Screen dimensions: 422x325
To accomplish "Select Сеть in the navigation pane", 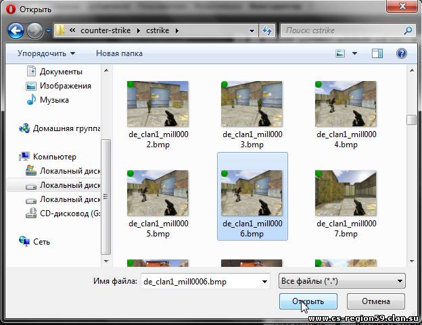I will point(41,242).
